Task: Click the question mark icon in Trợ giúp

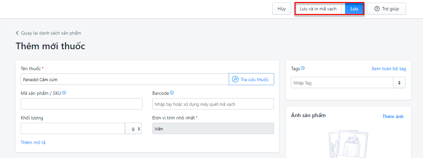Action: [x=377, y=9]
